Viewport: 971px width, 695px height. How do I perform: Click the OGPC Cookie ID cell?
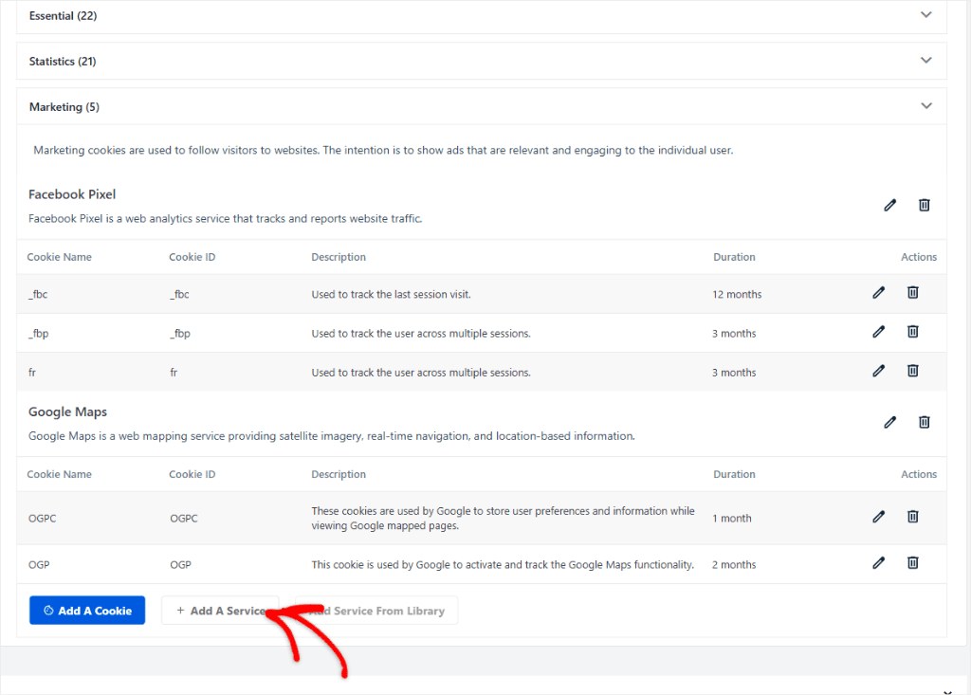(x=184, y=519)
